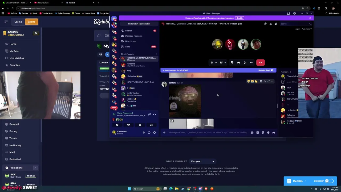Open soundboard in voice panel bottom row
The width and height of the screenshot is (341, 192).
click(151, 125)
